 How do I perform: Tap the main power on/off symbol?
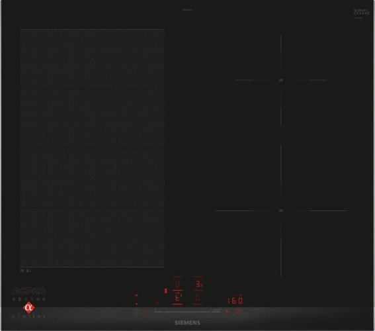136,311
